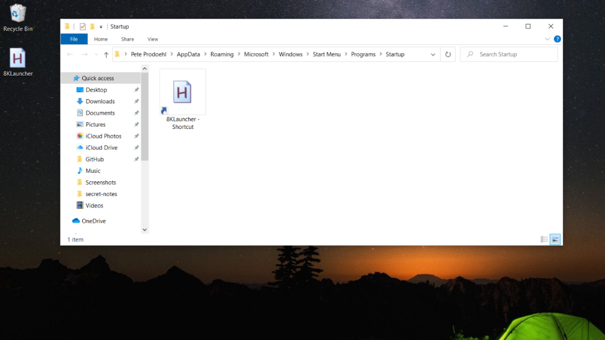Viewport: 605px width, 340px height.
Task: Open the Explorer Help question mark icon
Action: pyautogui.click(x=557, y=39)
